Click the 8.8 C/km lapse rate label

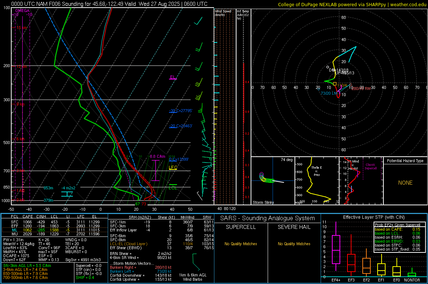(x=157, y=156)
